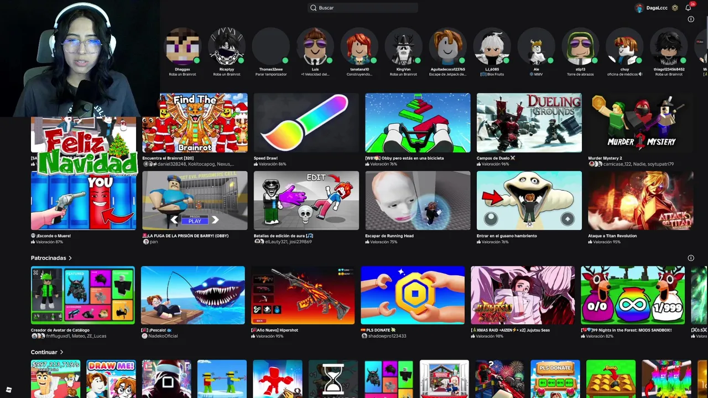Screen dimensions: 708x398
Task: Click the Patrocinadas heading link
Action: pos(48,258)
